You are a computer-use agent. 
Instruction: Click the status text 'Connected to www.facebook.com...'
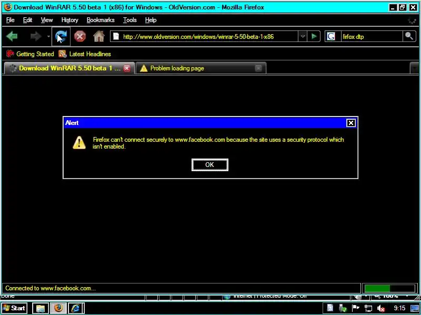[x=51, y=288]
